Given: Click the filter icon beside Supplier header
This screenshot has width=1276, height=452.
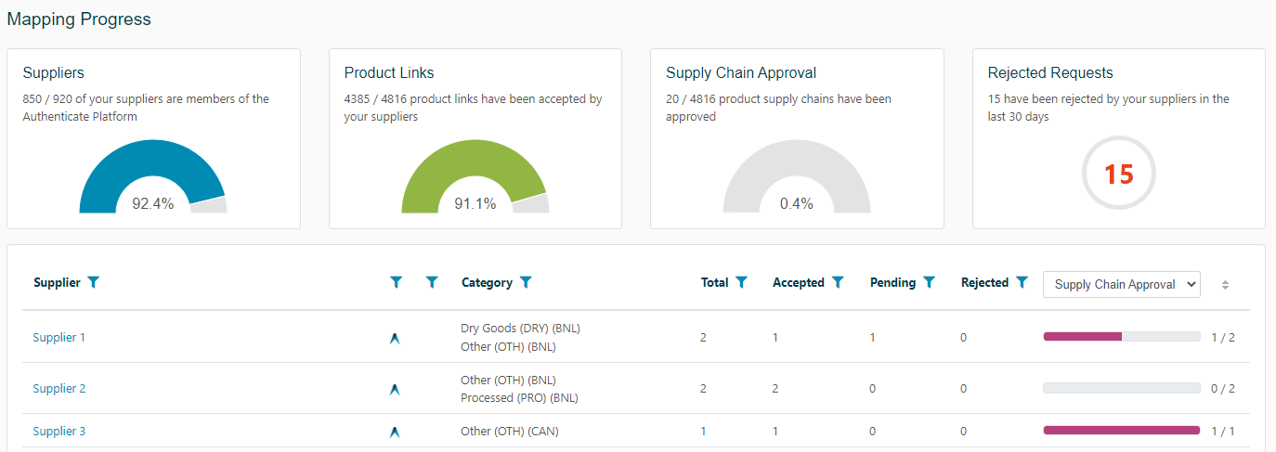Looking at the screenshot, I should pos(93,283).
